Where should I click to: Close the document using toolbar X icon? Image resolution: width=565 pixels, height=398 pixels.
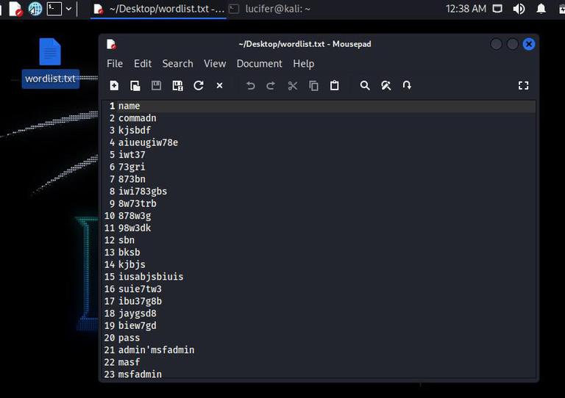coord(219,86)
